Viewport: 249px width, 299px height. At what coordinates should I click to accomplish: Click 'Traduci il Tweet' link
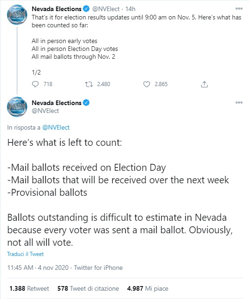tap(25, 254)
